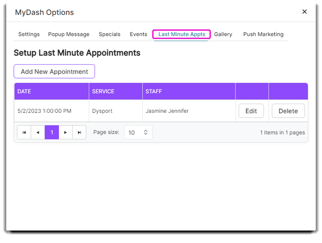Viewport: 322px width, 243px height.
Task: Delete the Jasmine Jennifer appointment
Action: point(288,111)
